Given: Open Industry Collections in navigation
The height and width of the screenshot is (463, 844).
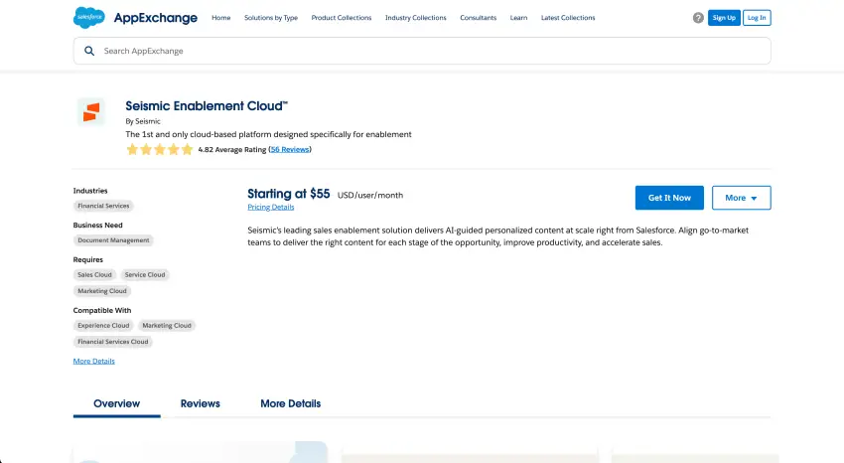Looking at the screenshot, I should [x=416, y=18].
